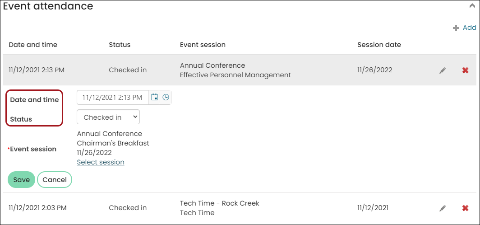The height and width of the screenshot is (225, 480).
Task: Edit the Tech Time attendance row pencil
Action: [443, 208]
